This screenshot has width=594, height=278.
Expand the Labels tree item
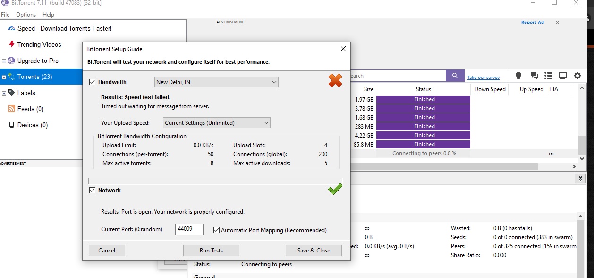(x=4, y=93)
